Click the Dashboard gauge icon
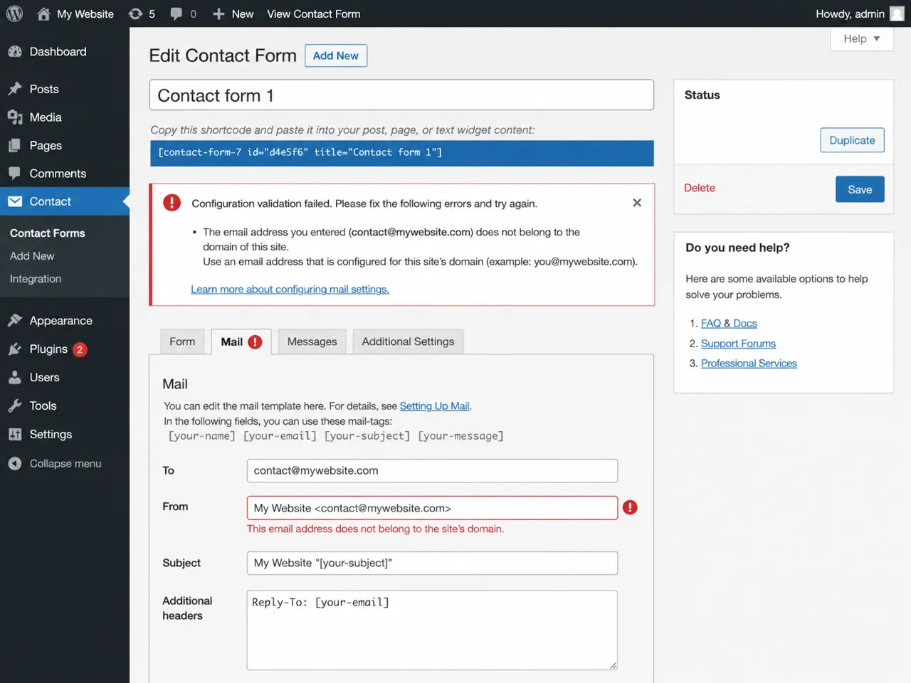The width and height of the screenshot is (911, 683). coord(15,51)
